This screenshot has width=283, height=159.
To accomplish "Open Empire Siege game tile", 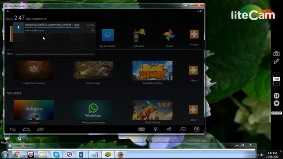I will click(x=93, y=71).
